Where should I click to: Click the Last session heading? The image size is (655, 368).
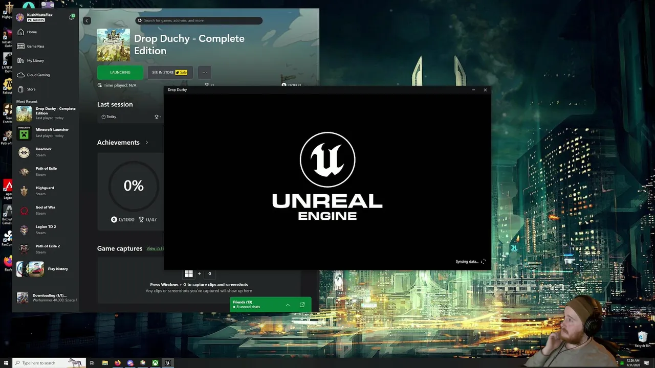(x=115, y=104)
